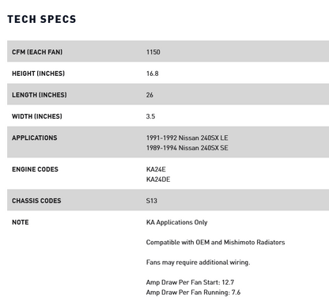Select the CFM (EACH FAN) label

pos(37,52)
